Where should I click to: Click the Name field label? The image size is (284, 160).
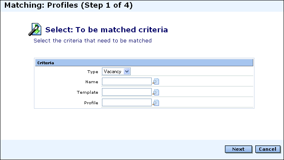[x=92, y=82]
